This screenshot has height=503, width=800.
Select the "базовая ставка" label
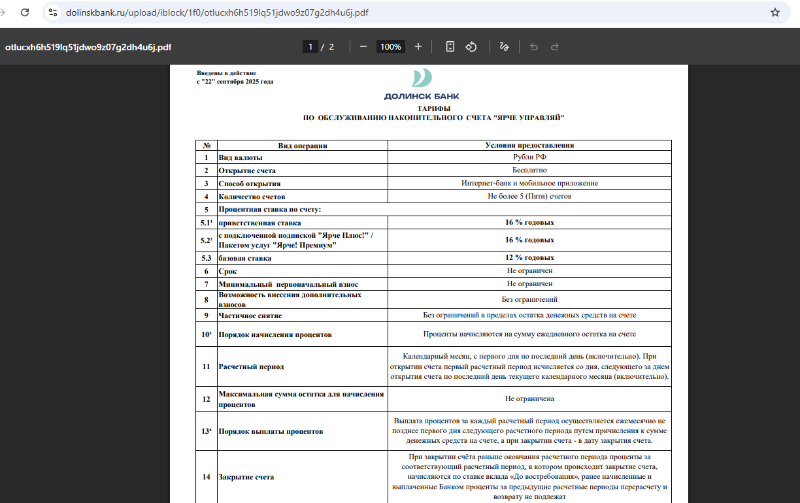tap(244, 258)
